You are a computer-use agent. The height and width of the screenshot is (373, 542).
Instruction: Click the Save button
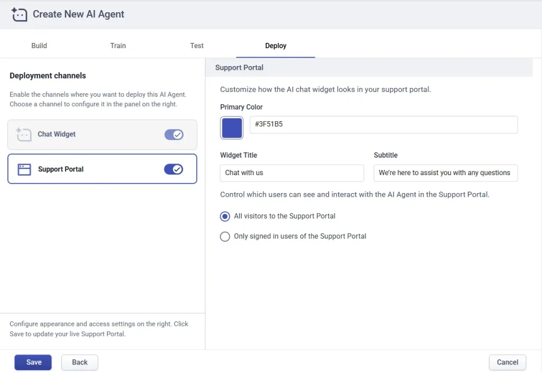pos(33,362)
